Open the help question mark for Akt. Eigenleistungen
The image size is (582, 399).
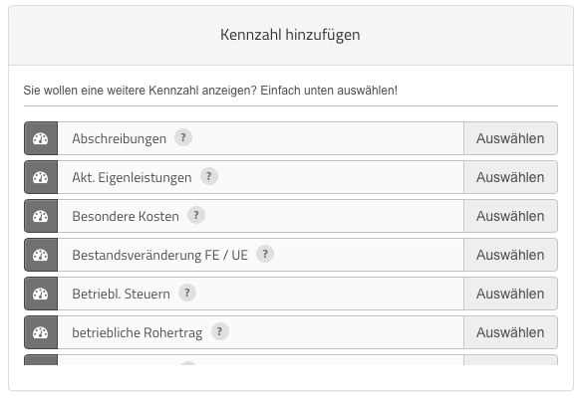pyautogui.click(x=209, y=176)
